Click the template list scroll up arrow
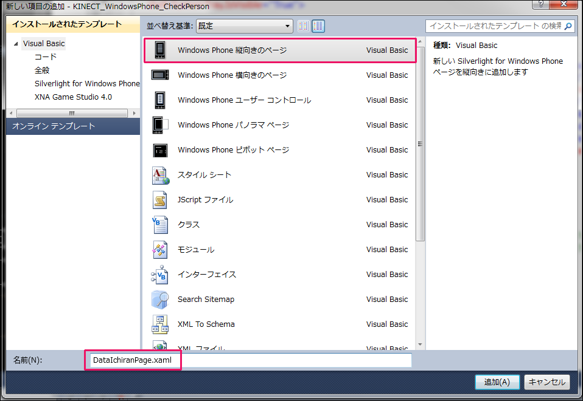The height and width of the screenshot is (401, 583). [420, 41]
